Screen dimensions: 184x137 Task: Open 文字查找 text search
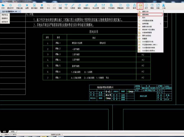click(x=111, y=6)
